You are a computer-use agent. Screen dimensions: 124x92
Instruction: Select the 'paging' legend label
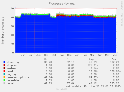(x=11, y=74)
